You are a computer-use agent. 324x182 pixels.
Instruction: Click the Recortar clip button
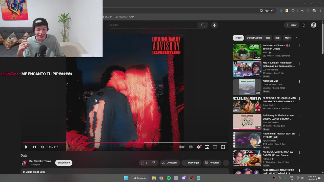[212, 163]
